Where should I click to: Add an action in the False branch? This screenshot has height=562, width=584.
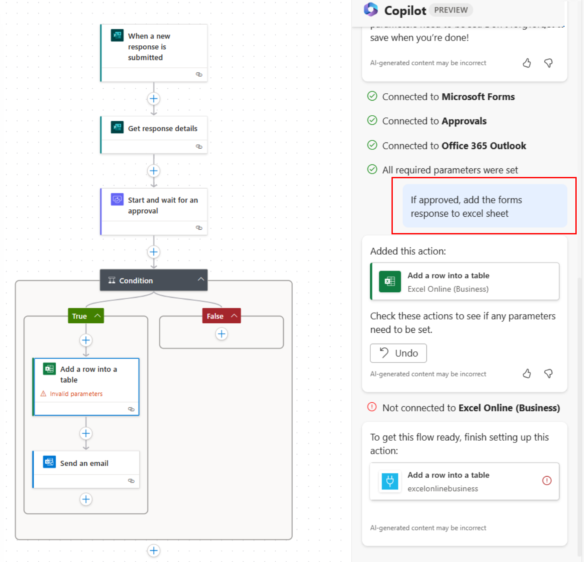(221, 334)
